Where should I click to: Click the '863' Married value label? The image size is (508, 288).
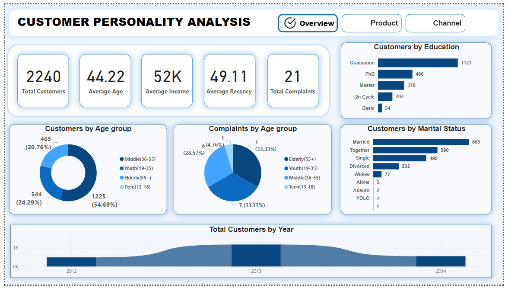click(x=476, y=142)
